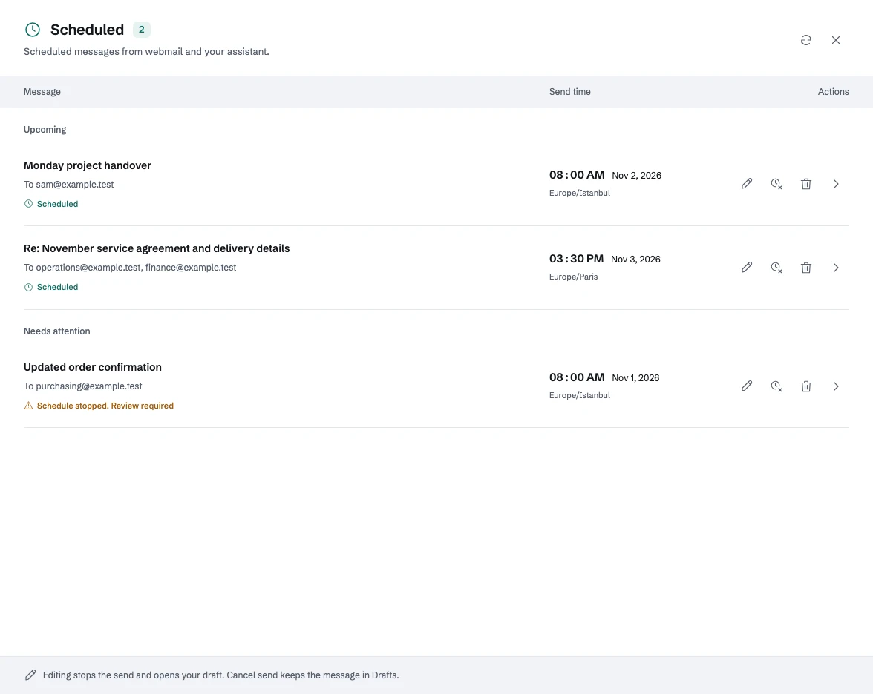
Task: Open the Updated order confirmation subject
Action: coord(92,367)
